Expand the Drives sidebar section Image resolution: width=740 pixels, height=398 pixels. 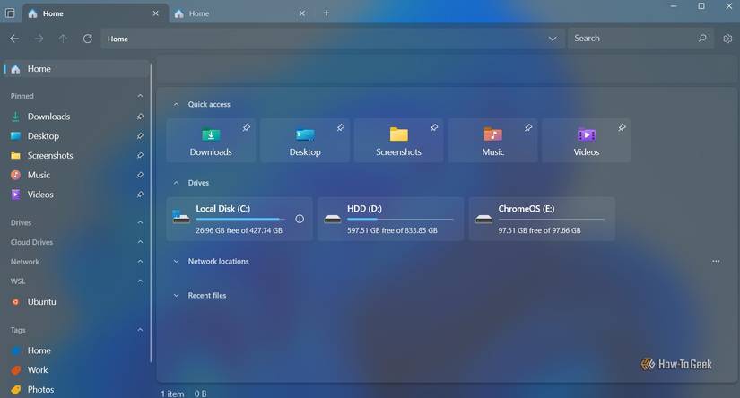(140, 222)
